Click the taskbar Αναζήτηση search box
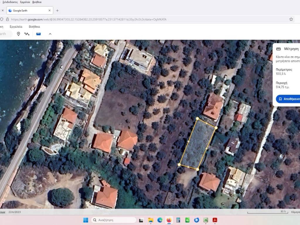The height and width of the screenshot is (225, 300). (x=114, y=220)
